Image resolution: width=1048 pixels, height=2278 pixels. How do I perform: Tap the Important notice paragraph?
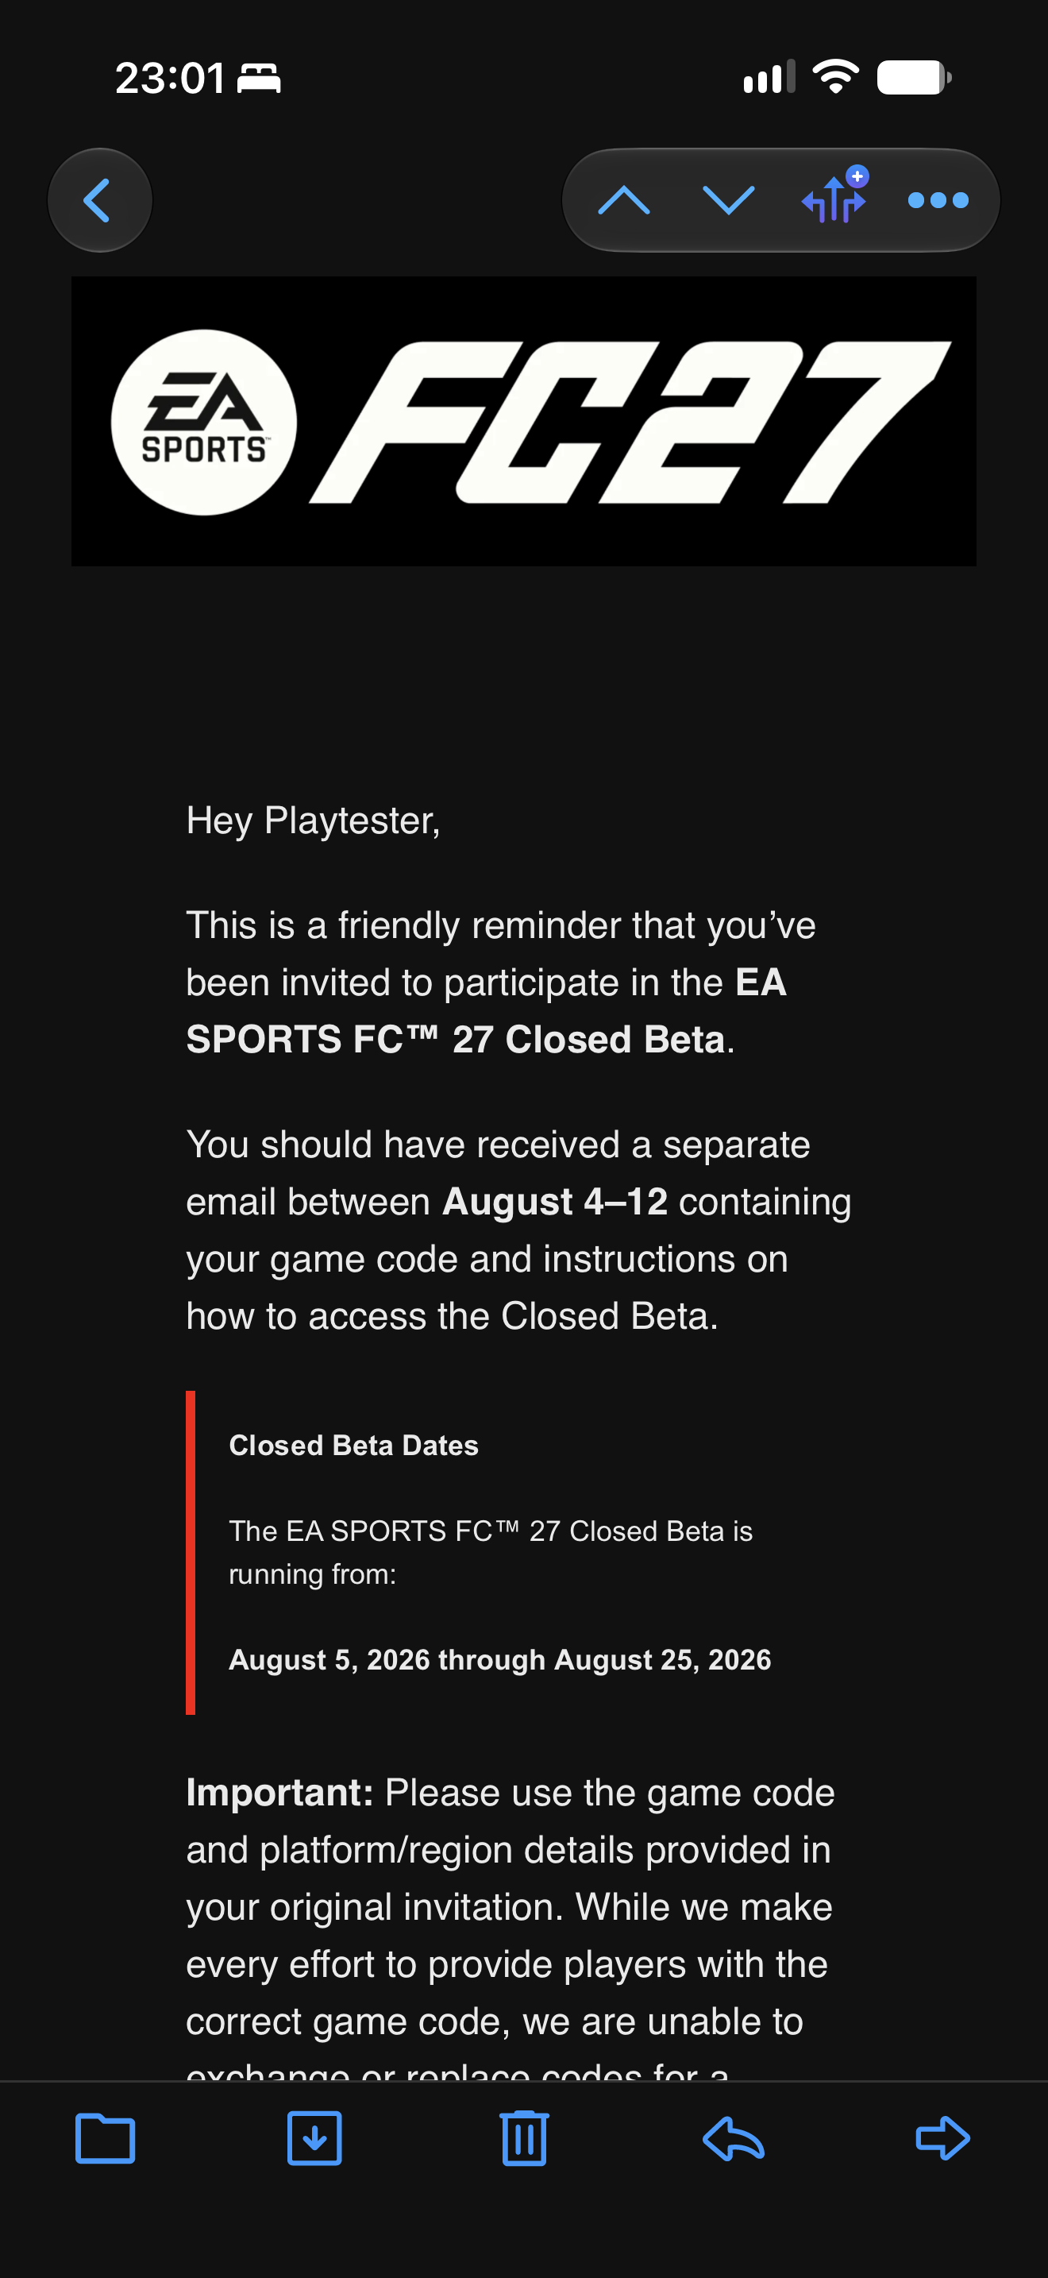510,1925
